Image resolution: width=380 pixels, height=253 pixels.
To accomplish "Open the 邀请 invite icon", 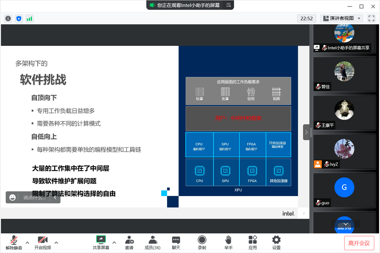I will (x=129, y=243).
